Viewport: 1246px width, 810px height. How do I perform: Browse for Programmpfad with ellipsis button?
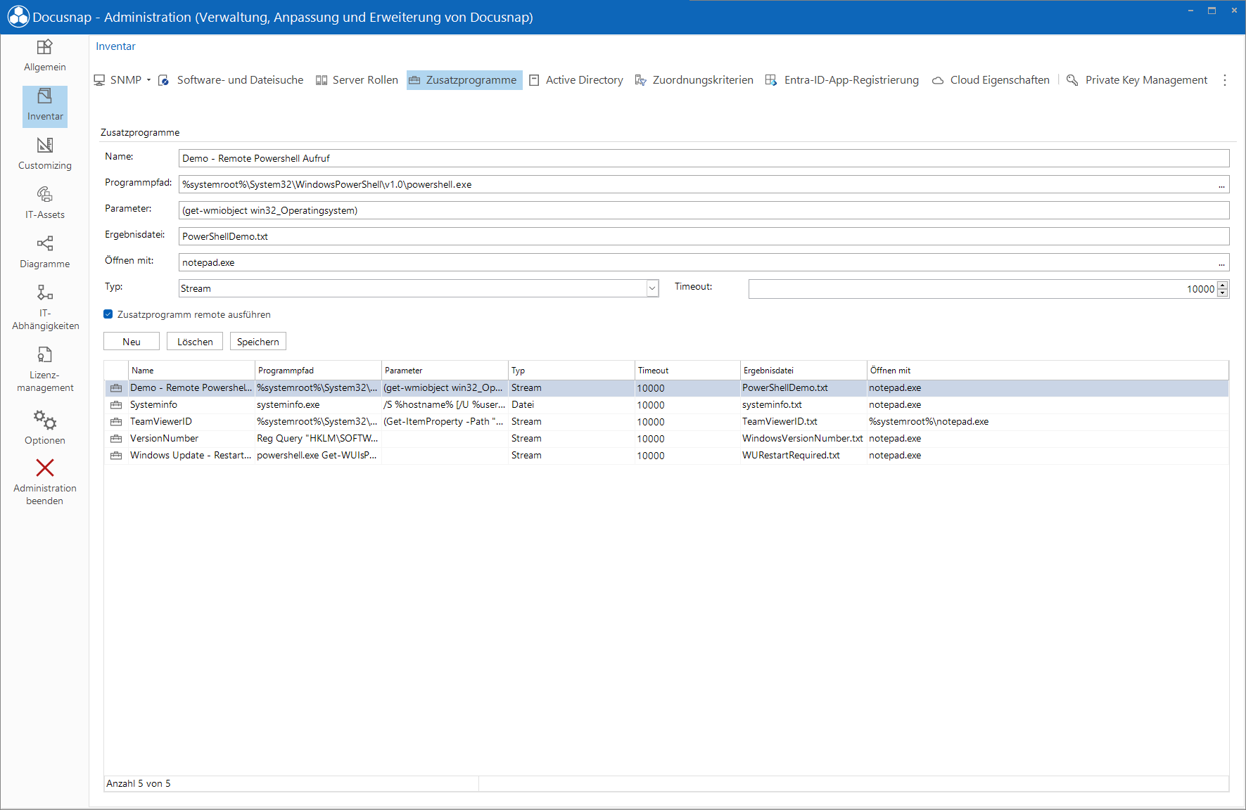(1222, 185)
